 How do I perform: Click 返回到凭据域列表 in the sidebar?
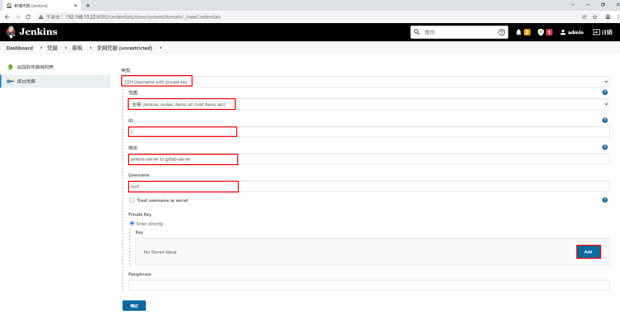click(35, 67)
